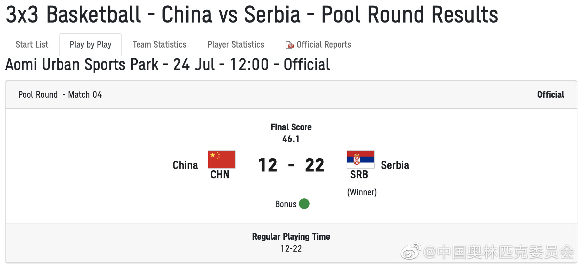
Task: Click the Serbia team name
Action: (x=395, y=165)
